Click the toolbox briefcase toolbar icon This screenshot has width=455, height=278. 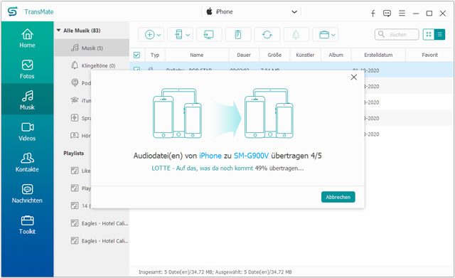[x=324, y=35]
